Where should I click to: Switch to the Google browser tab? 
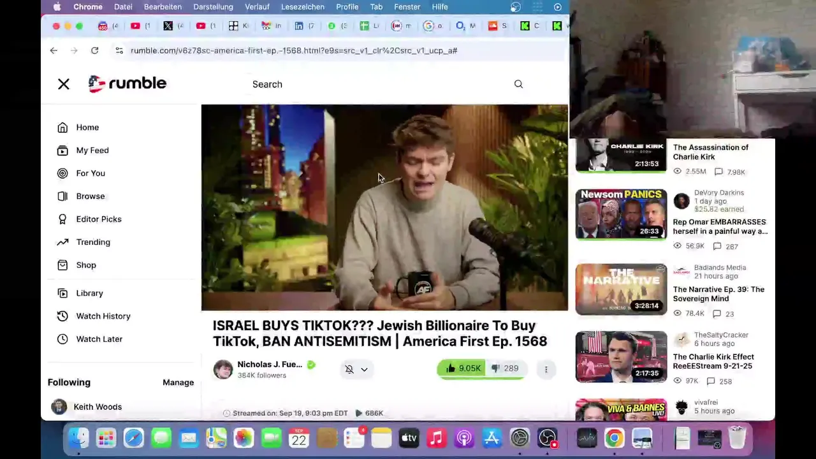pyautogui.click(x=433, y=25)
